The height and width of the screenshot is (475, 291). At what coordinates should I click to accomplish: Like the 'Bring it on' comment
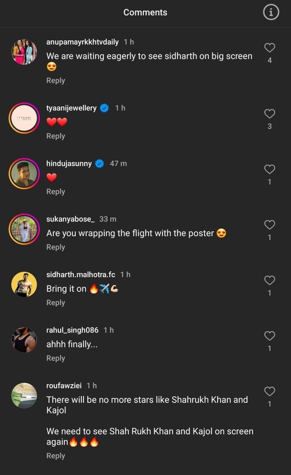[270, 280]
